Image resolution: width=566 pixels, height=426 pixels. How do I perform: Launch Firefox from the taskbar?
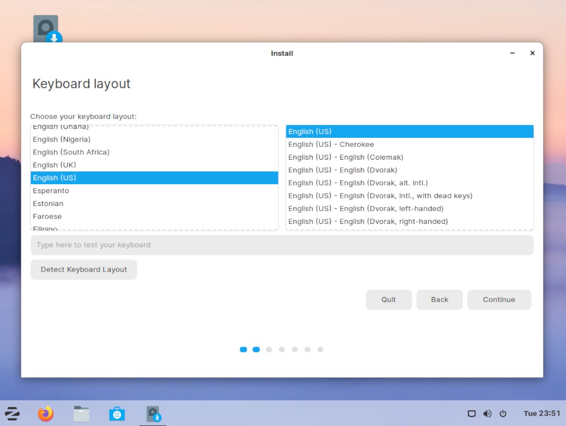(46, 414)
